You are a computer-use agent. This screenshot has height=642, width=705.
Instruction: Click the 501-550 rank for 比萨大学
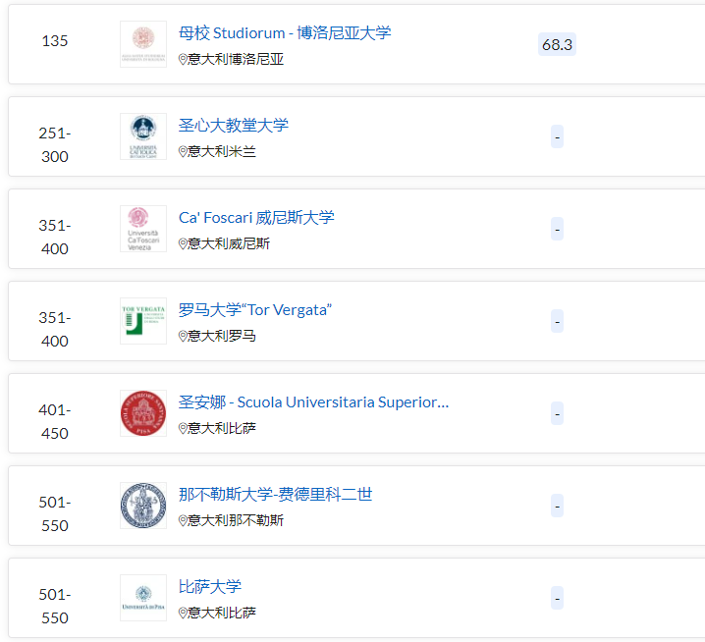[x=55, y=606]
